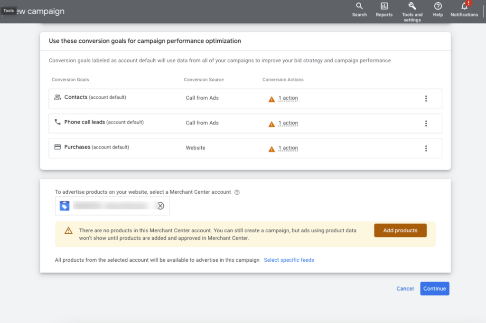The width and height of the screenshot is (486, 323).
Task: Open the Notifications bell
Action: click(x=464, y=7)
